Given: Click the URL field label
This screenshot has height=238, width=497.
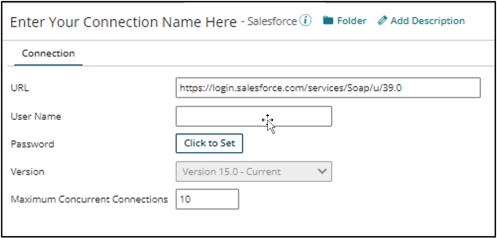Looking at the screenshot, I should tap(20, 88).
